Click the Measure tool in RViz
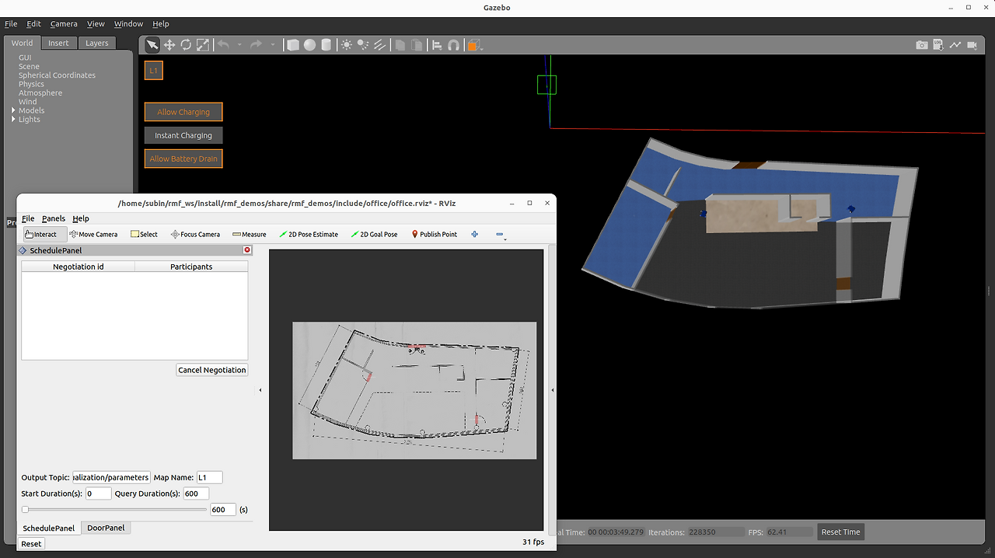This screenshot has height=558, width=995. (x=249, y=234)
